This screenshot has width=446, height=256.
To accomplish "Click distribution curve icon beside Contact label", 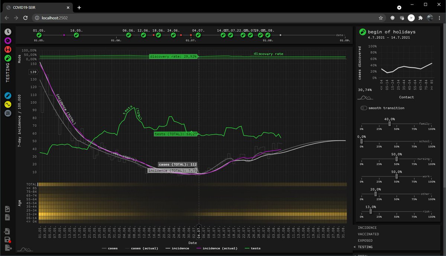I will [365, 97].
